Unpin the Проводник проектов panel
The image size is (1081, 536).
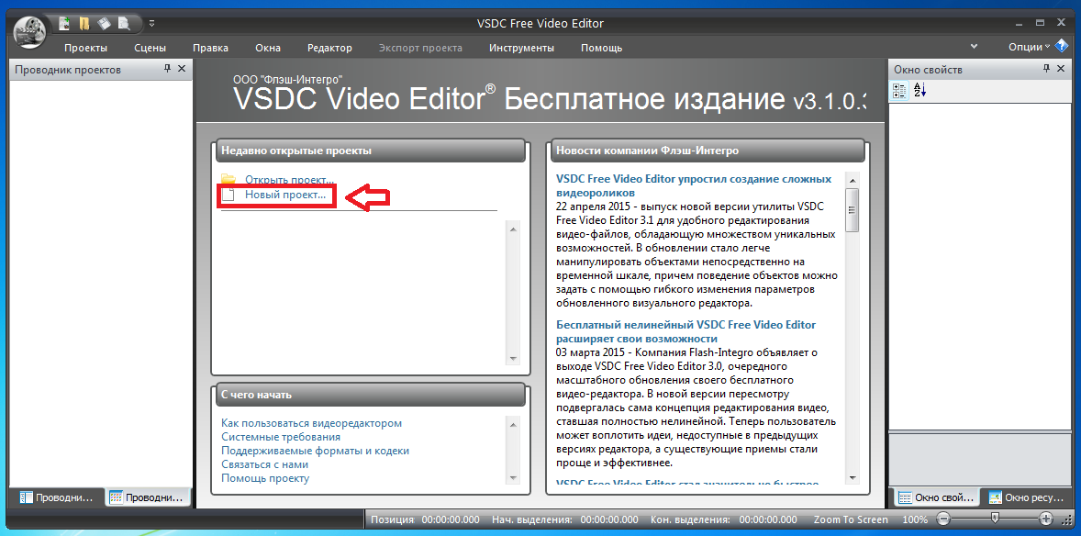(x=168, y=68)
